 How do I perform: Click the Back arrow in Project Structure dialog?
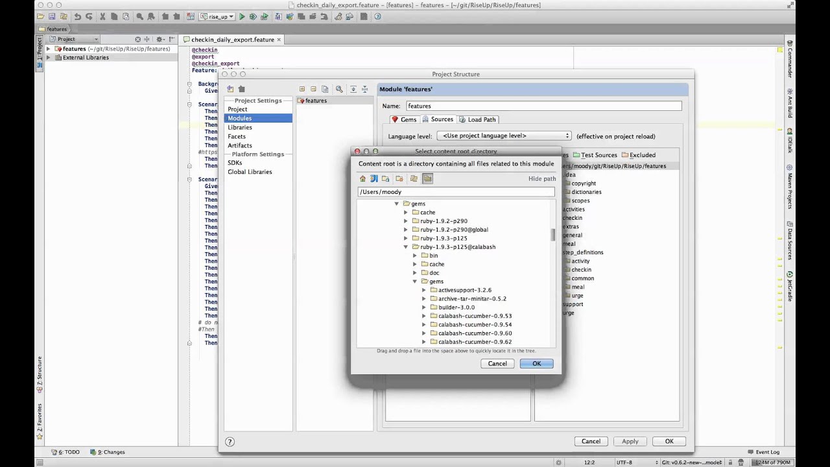coord(230,89)
